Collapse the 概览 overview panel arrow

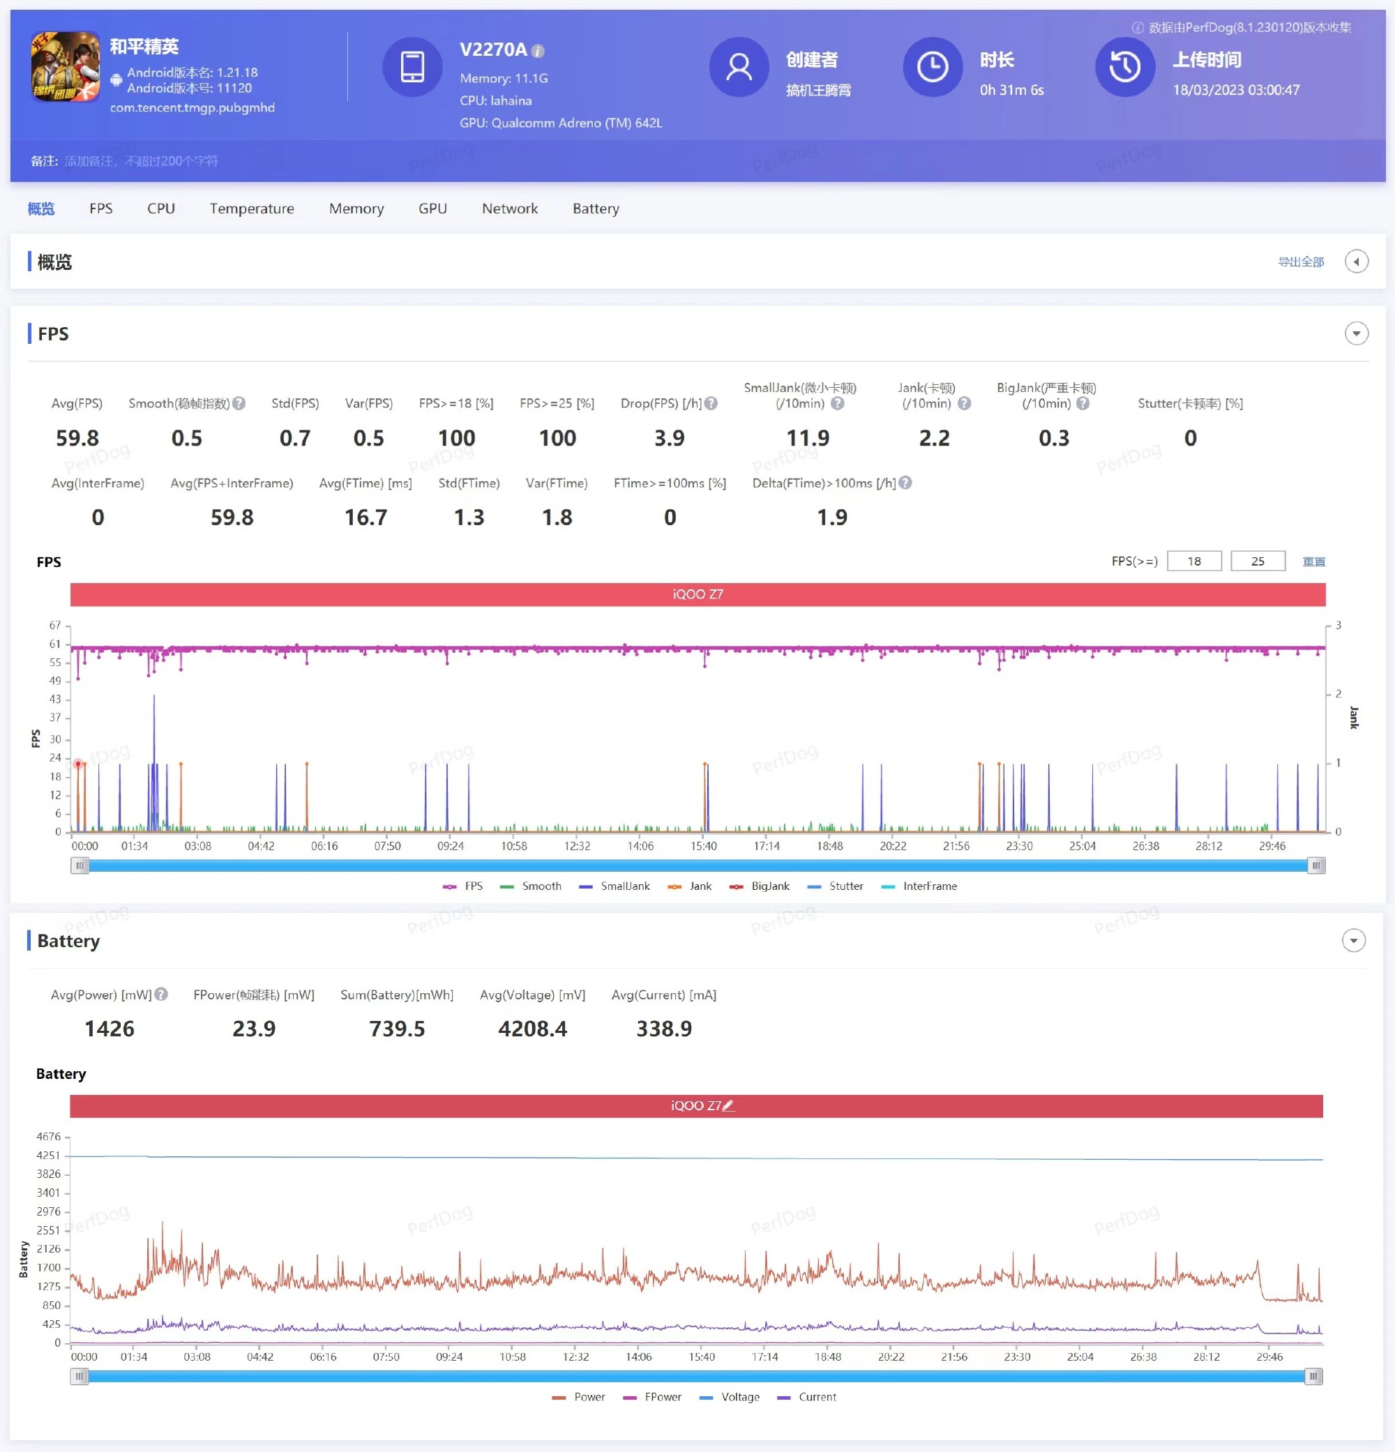point(1356,262)
